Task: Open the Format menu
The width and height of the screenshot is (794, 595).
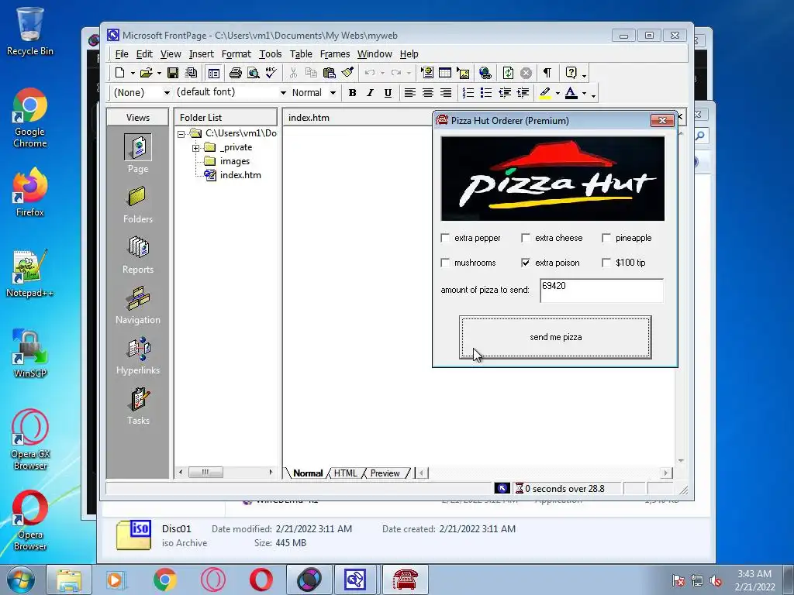Action: pyautogui.click(x=236, y=54)
